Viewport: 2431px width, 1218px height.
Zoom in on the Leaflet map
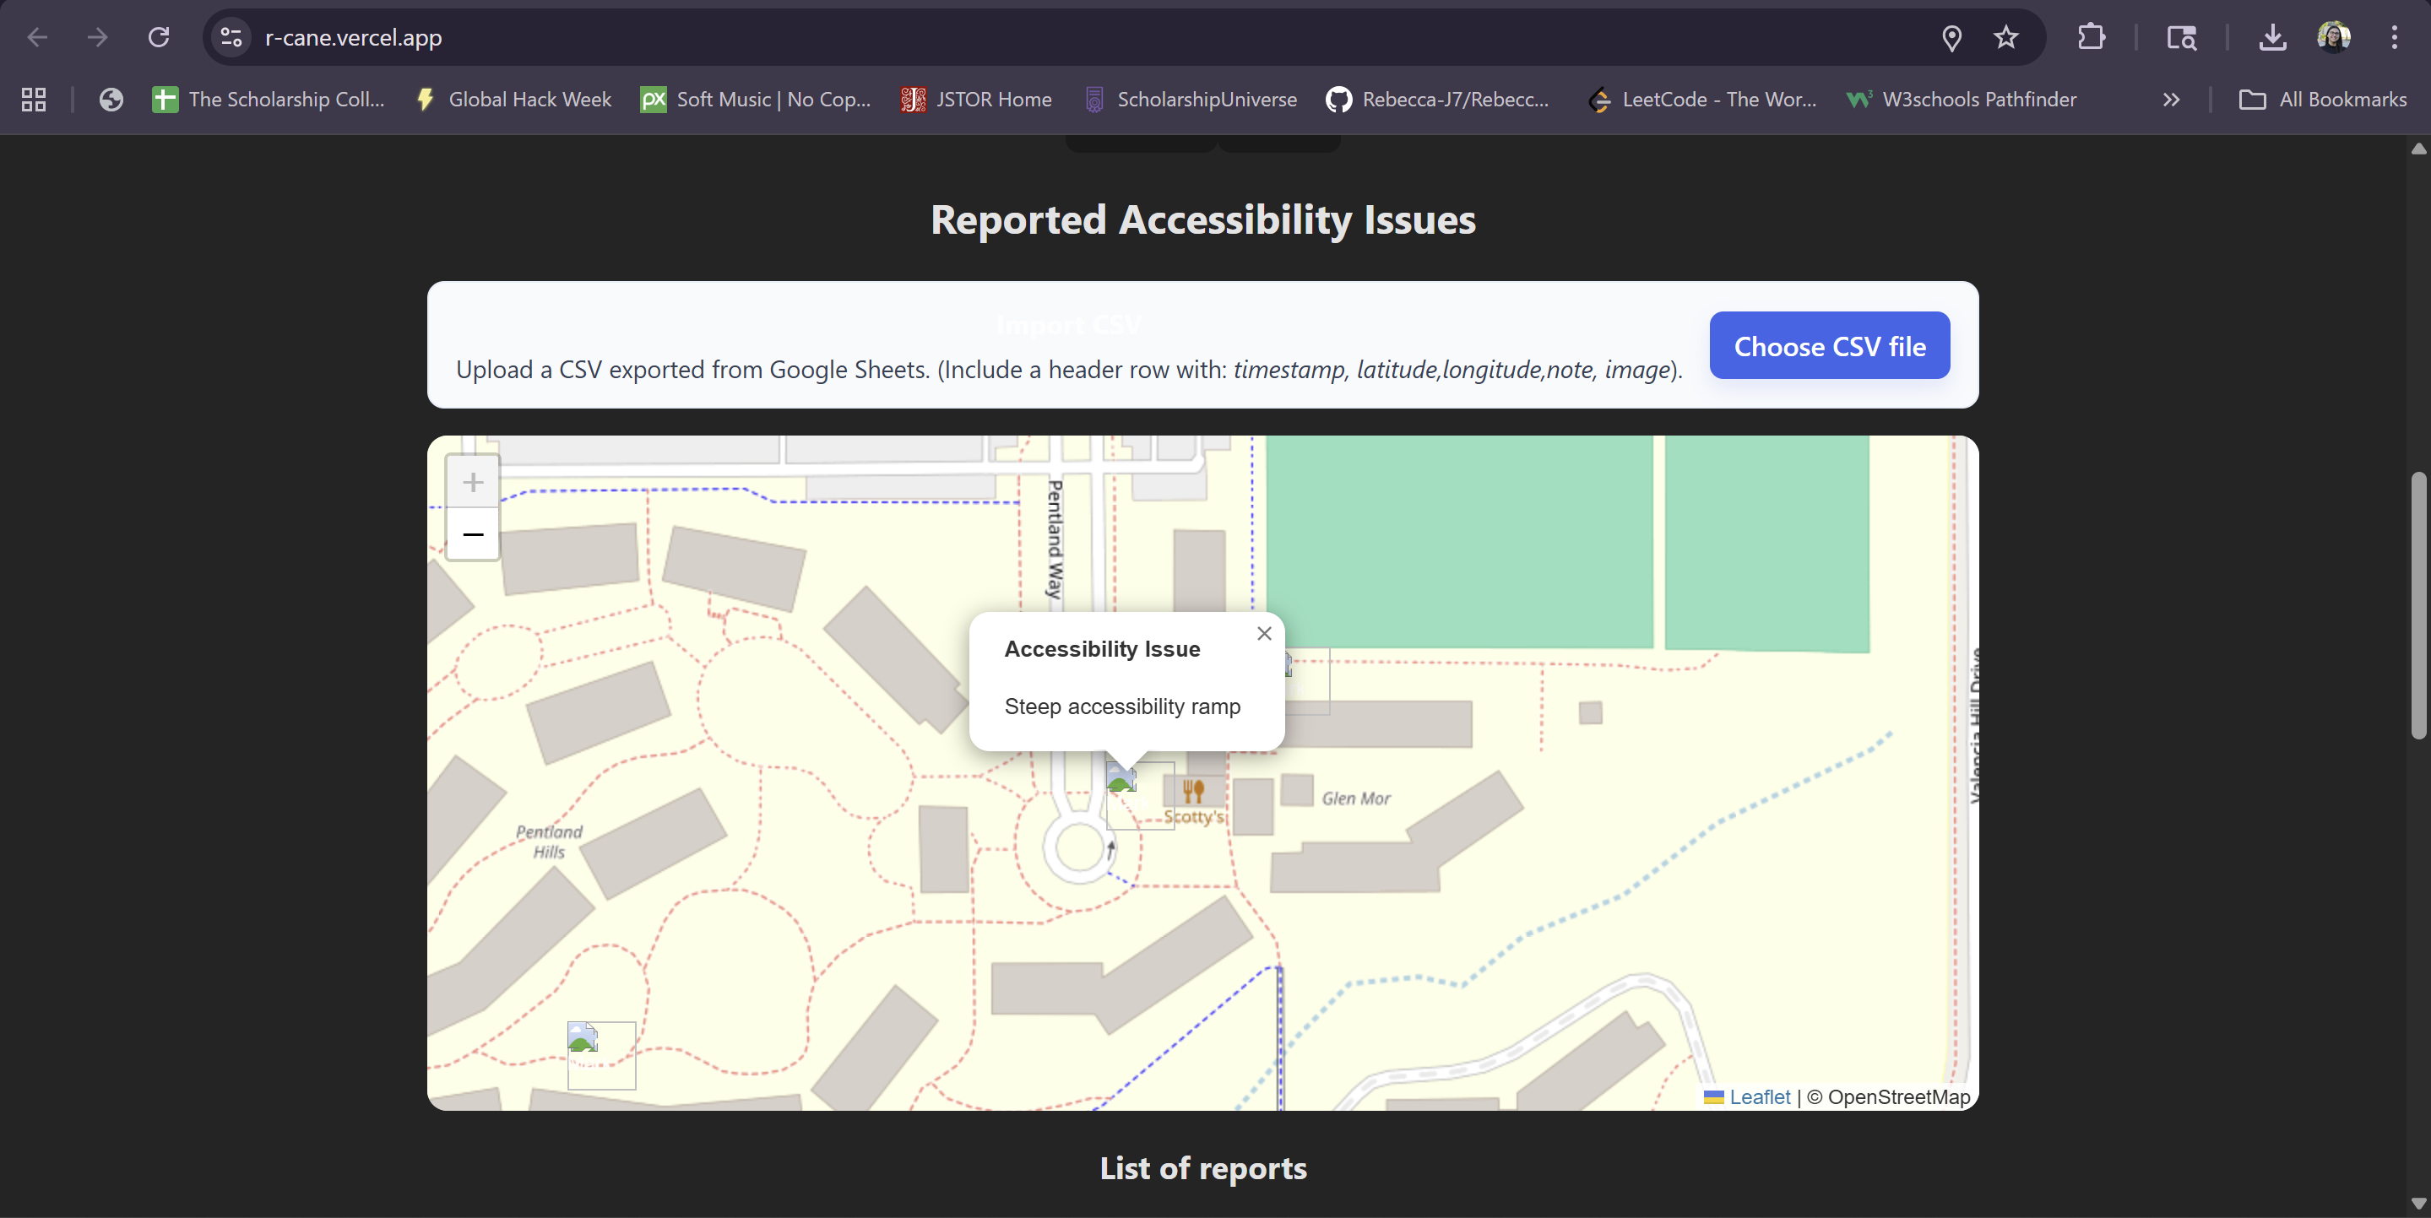click(473, 482)
